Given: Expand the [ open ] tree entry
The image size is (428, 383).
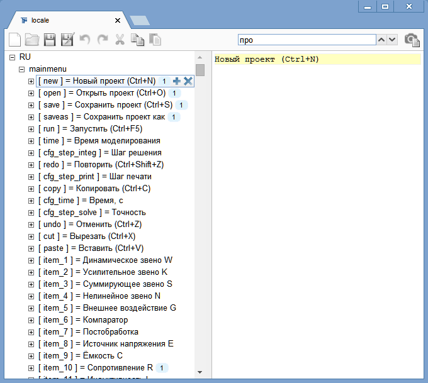Looking at the screenshot, I should coord(31,93).
